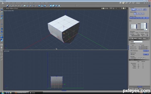Click the first Edit Mode button
Image resolution: width=151 pixels, height=94 pixels.
[x=134, y=10]
